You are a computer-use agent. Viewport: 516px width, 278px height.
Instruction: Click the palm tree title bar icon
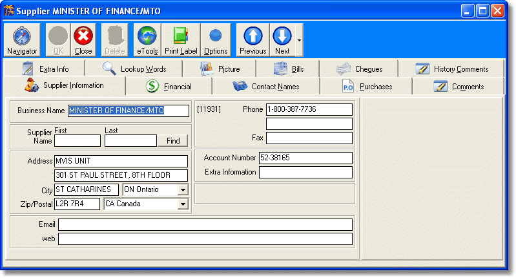coord(9,10)
